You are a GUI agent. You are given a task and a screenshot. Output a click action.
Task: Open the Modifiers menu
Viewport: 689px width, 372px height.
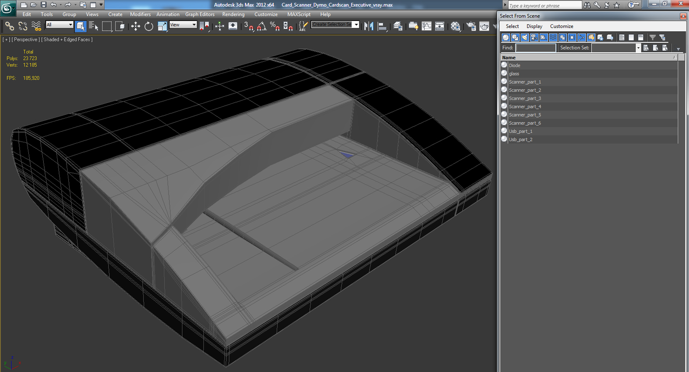(140, 14)
